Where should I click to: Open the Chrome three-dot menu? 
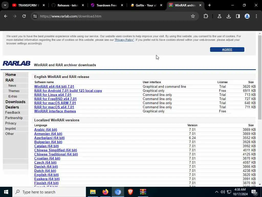coord(256,16)
